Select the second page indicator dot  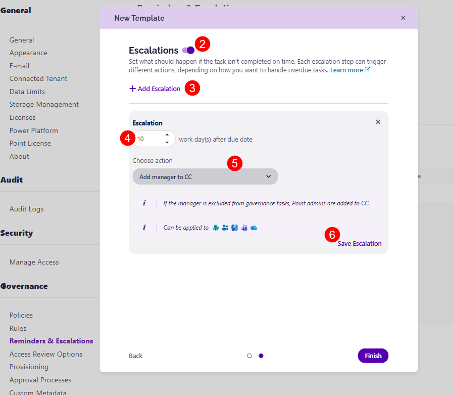point(261,356)
